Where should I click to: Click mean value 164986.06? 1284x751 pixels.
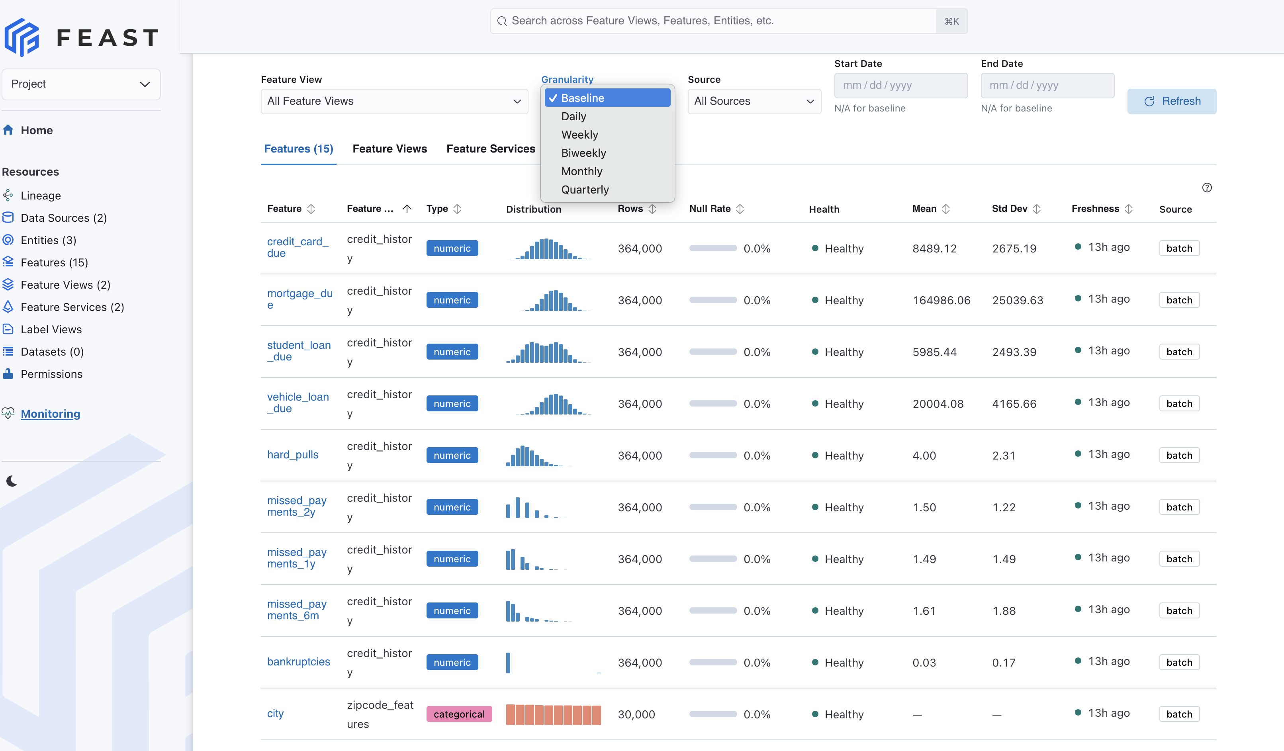click(x=941, y=300)
